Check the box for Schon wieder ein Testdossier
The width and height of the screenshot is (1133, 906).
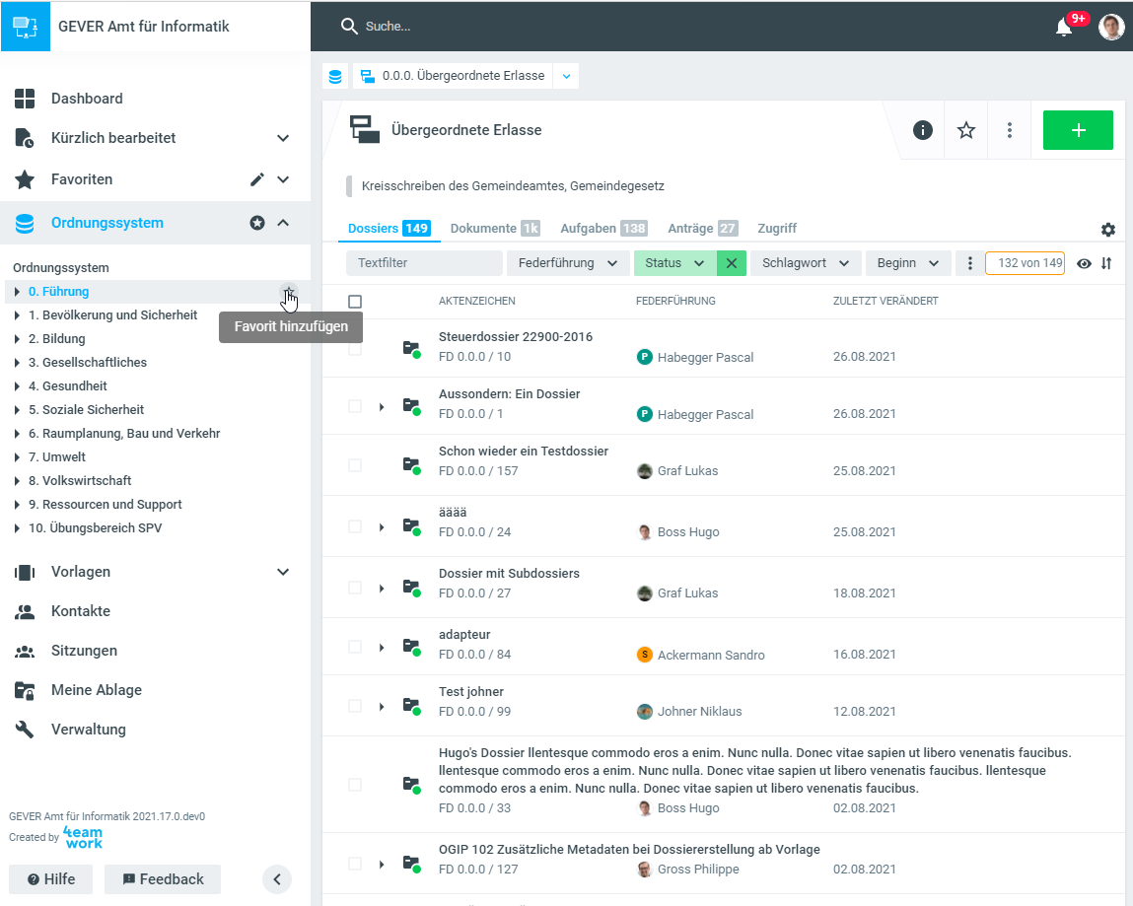(355, 464)
